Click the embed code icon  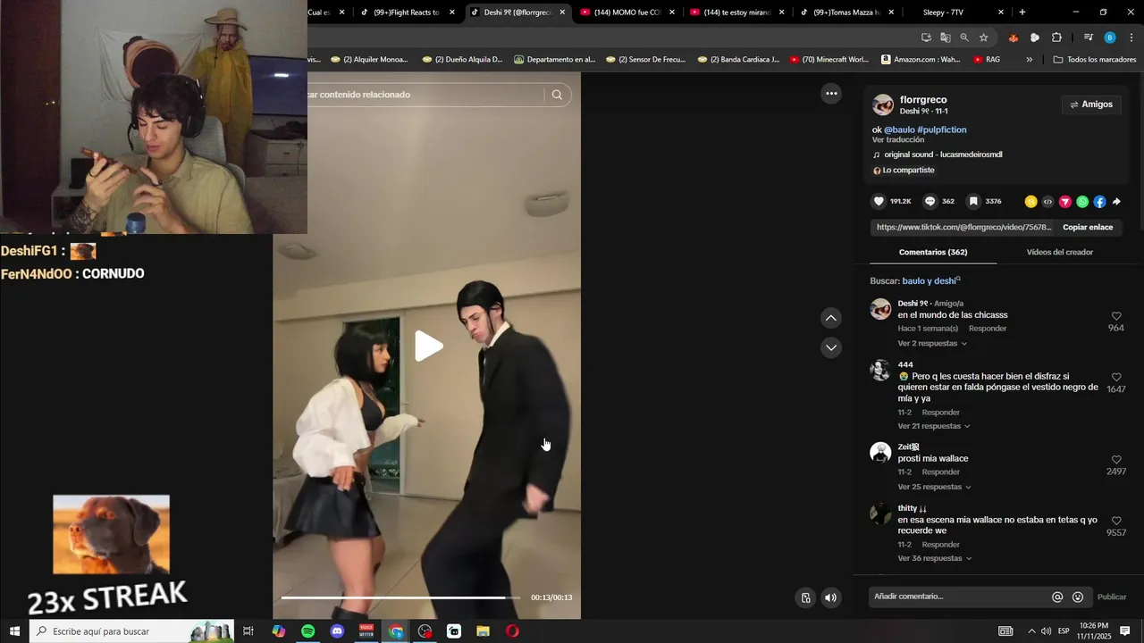click(1048, 202)
